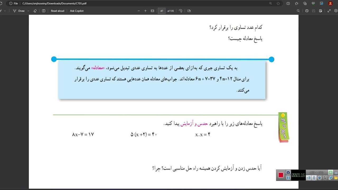Pause the screen recording
The height and width of the screenshot is (190, 338).
click(288, 178)
